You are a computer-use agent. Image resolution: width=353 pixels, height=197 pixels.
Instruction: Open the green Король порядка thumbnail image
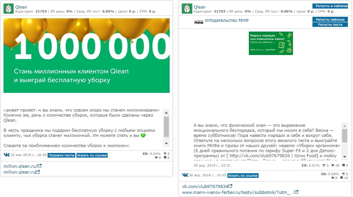point(271,43)
